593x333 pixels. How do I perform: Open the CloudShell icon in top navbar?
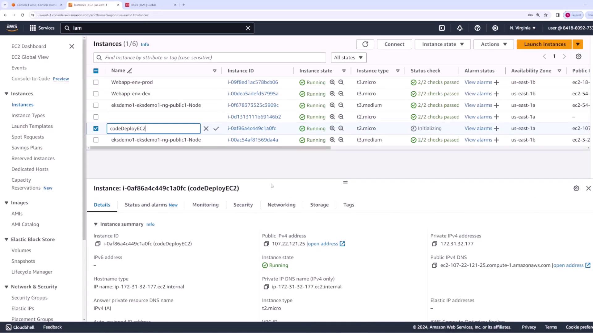(x=442, y=28)
